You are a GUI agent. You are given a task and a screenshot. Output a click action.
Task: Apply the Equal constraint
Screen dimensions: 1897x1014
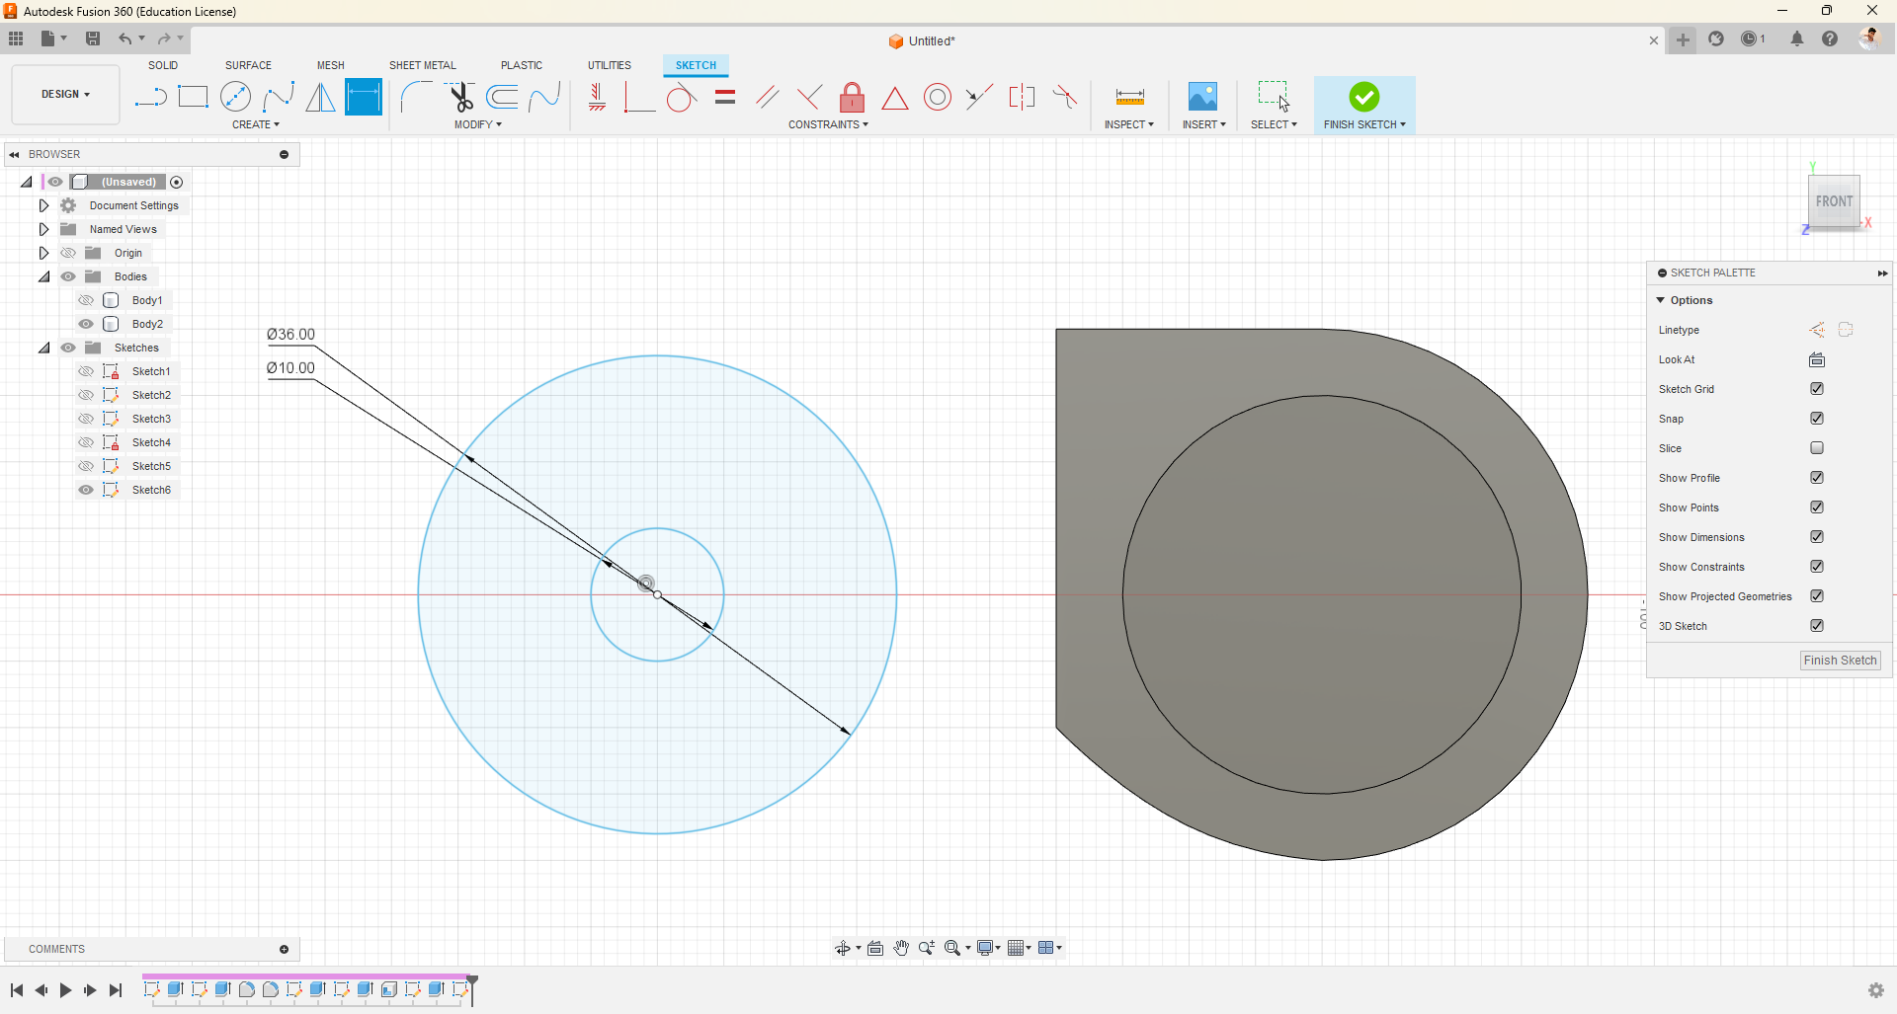tap(725, 97)
